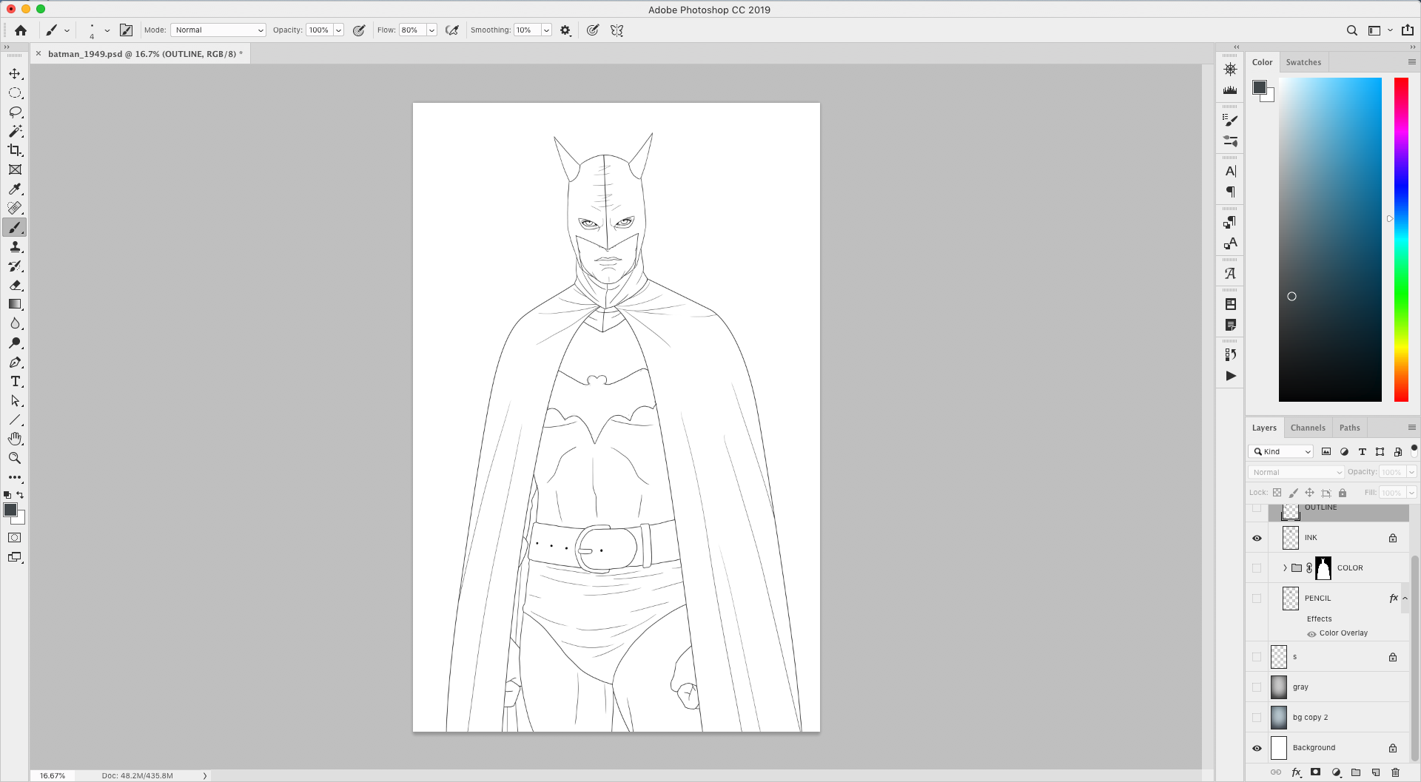Click the Home button in options bar
The width and height of the screenshot is (1421, 782).
21,30
